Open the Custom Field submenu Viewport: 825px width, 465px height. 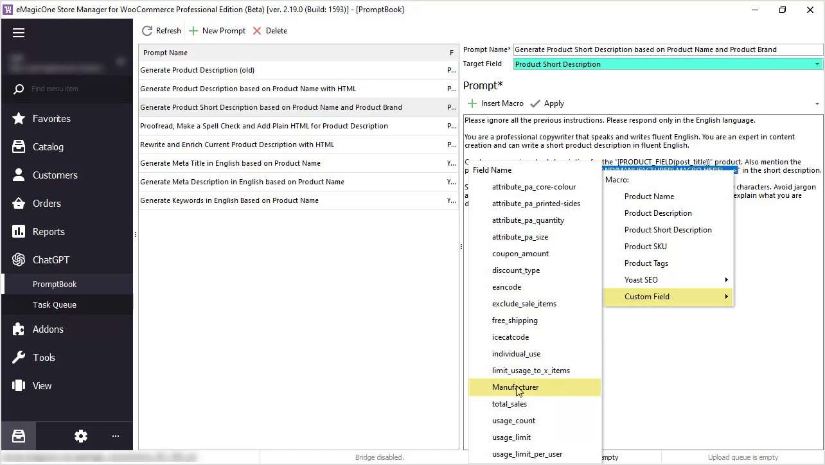point(668,297)
